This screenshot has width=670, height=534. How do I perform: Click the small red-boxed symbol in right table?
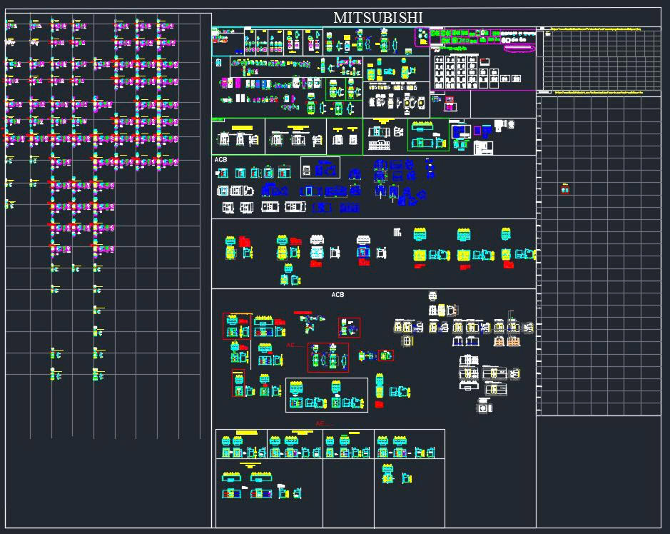[x=565, y=188]
